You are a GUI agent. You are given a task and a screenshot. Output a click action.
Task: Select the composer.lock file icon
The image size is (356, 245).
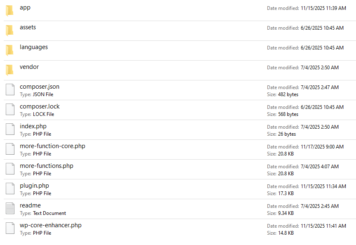(x=10, y=110)
